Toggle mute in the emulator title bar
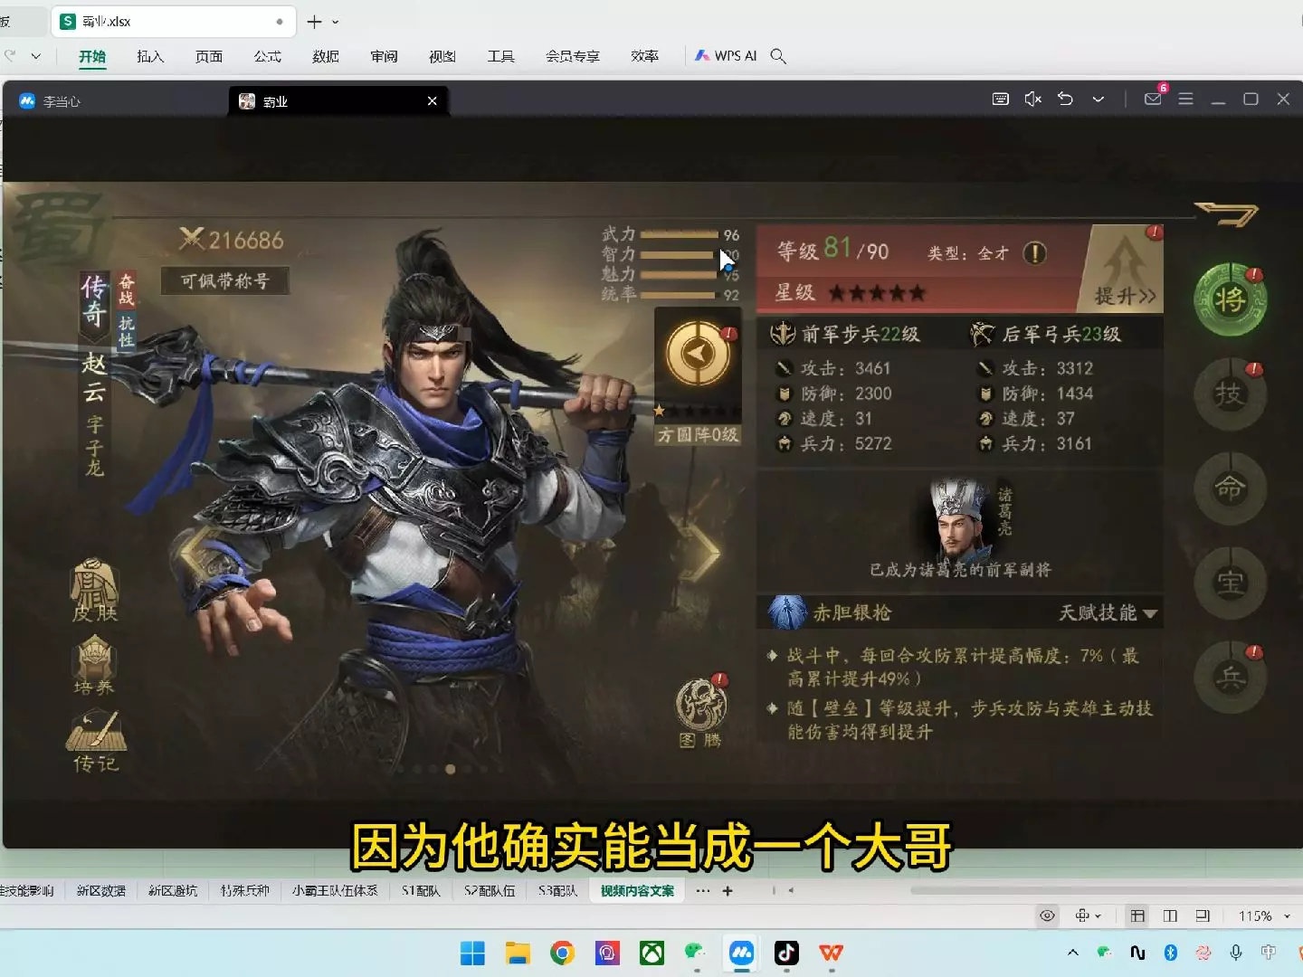Screen dimensions: 1303x977 tap(1032, 100)
